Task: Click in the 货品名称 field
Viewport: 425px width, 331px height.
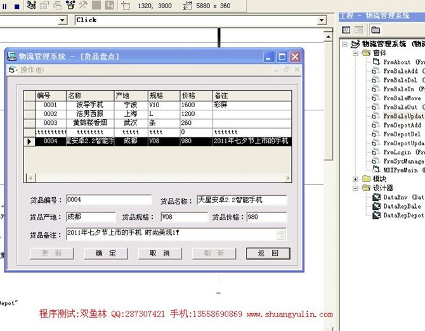Action: (x=242, y=200)
